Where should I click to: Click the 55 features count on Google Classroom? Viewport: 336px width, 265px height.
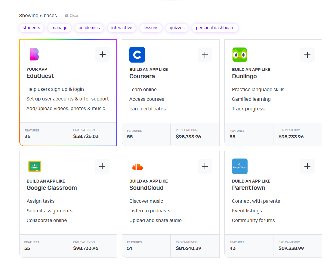coord(27,248)
